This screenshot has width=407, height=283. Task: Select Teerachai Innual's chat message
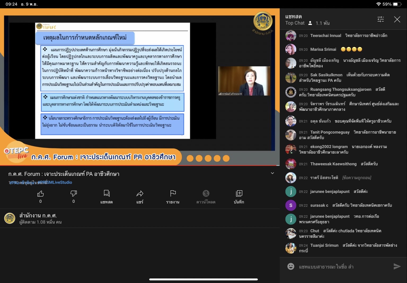(343, 36)
